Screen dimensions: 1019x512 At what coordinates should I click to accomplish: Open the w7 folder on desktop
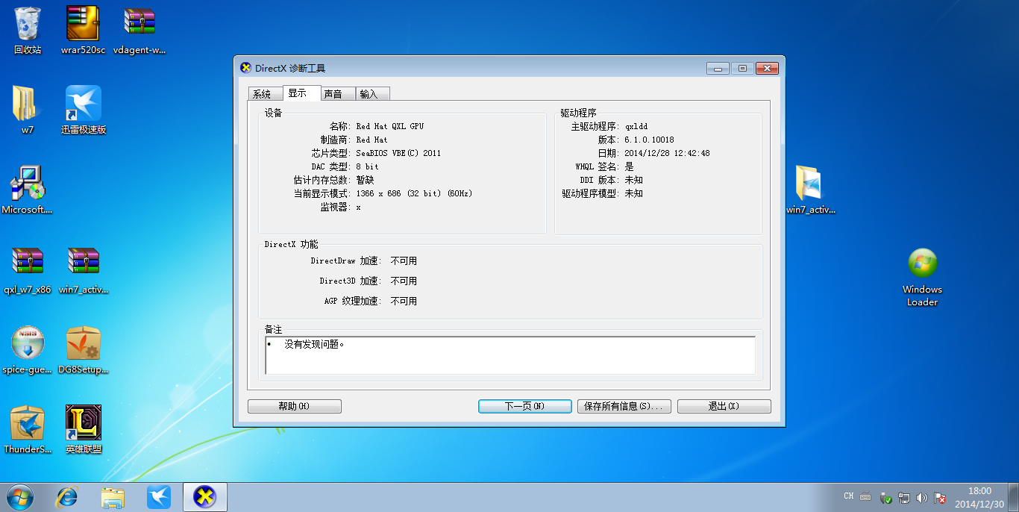(27, 109)
